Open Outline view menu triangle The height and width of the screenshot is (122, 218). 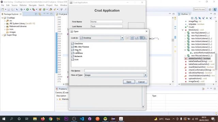[215, 18]
